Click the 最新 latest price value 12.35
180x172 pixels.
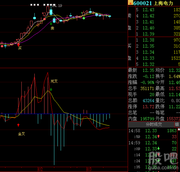(148, 70)
